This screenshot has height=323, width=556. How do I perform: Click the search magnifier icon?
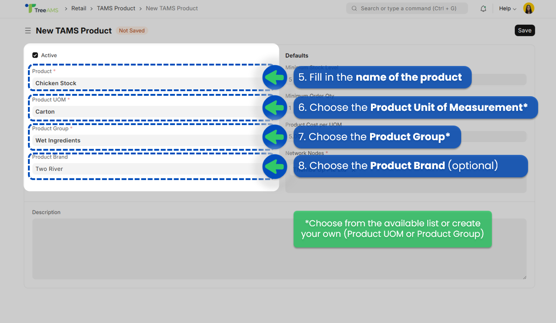[x=354, y=8]
